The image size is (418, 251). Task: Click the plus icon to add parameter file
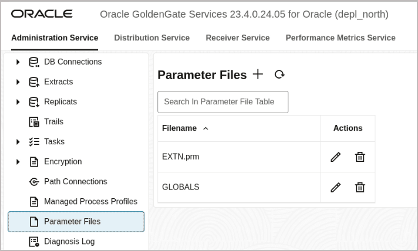coord(258,74)
